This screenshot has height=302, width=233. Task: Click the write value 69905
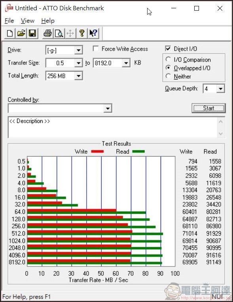pyautogui.click(x=190, y=262)
